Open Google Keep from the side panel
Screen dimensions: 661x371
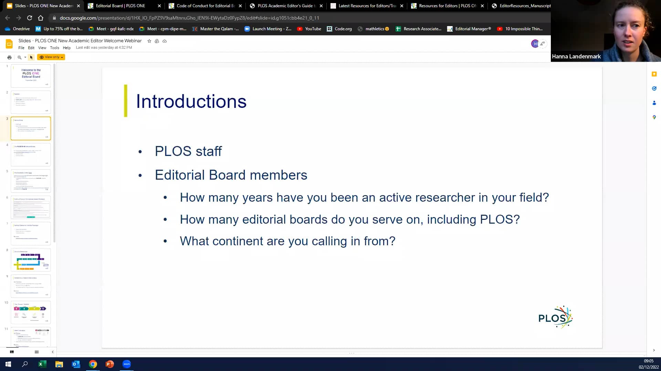click(x=654, y=74)
